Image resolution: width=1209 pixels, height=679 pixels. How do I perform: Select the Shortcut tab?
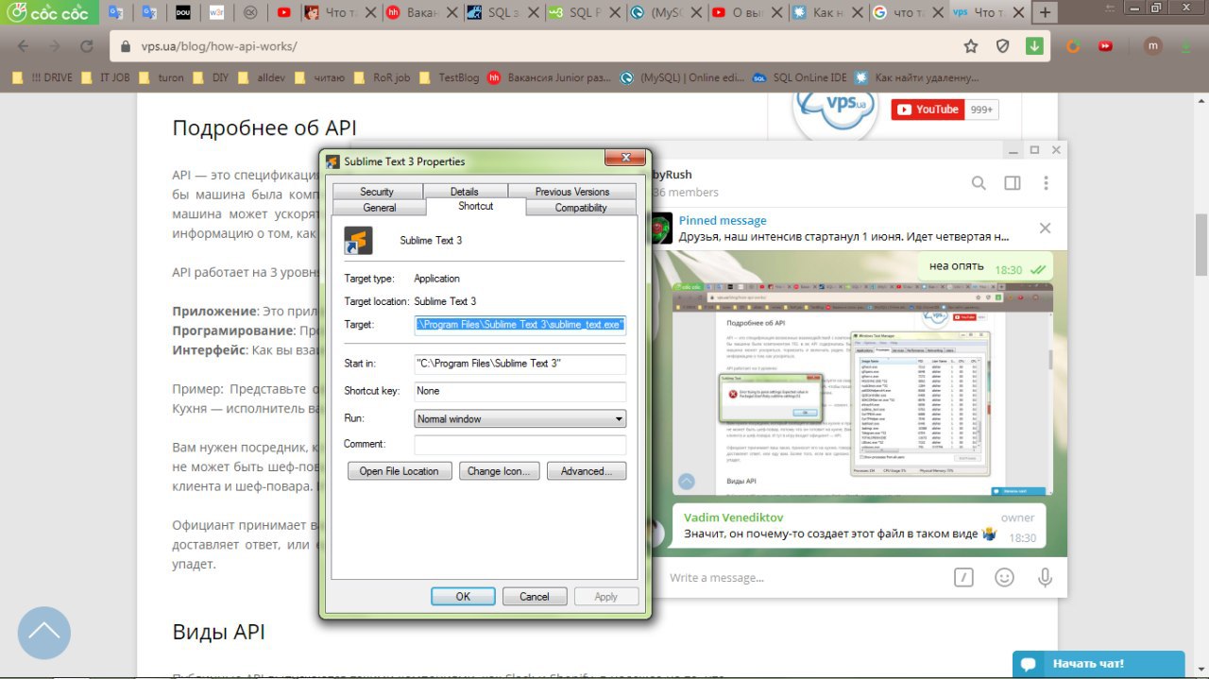(475, 206)
